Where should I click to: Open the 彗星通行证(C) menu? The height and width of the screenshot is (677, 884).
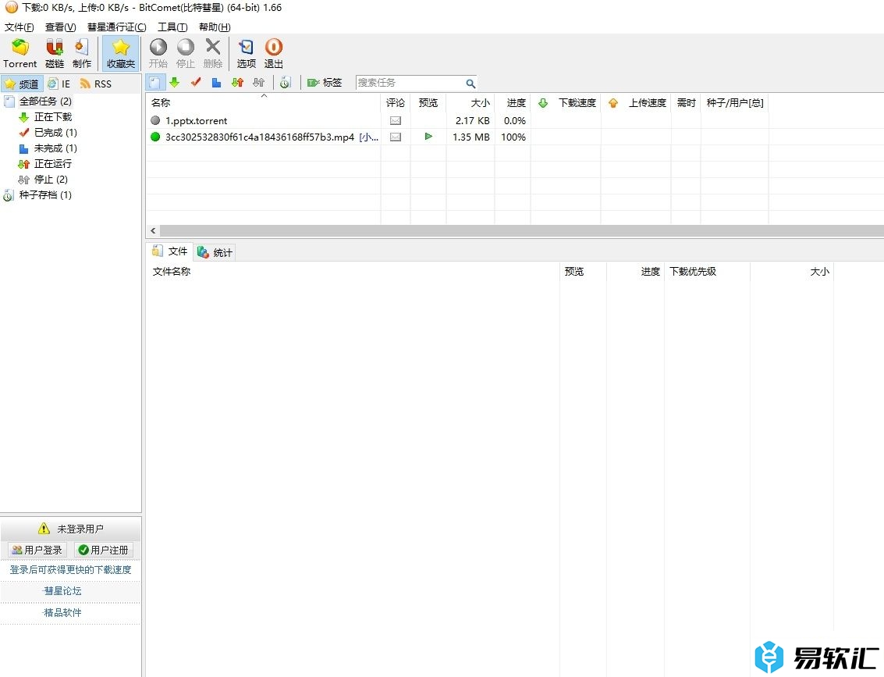[117, 27]
